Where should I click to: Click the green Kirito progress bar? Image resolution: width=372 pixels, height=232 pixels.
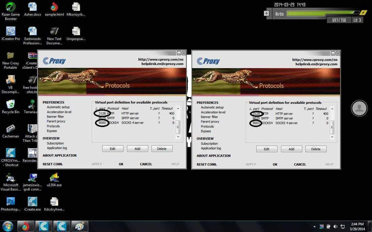(x=322, y=13)
